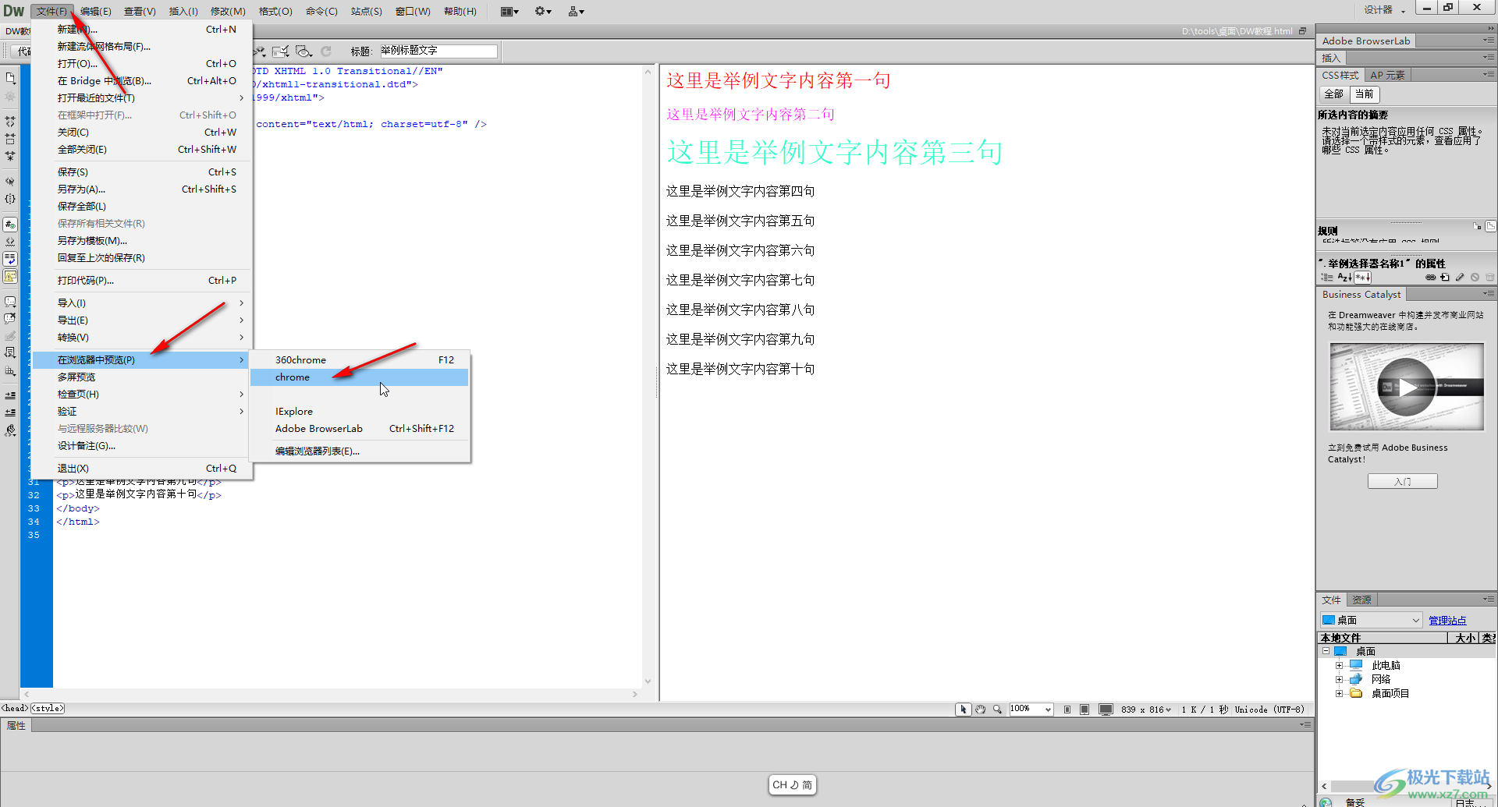Click the Adobe BrowserLab panel tab
This screenshot has width=1498, height=807.
pyautogui.click(x=1366, y=41)
